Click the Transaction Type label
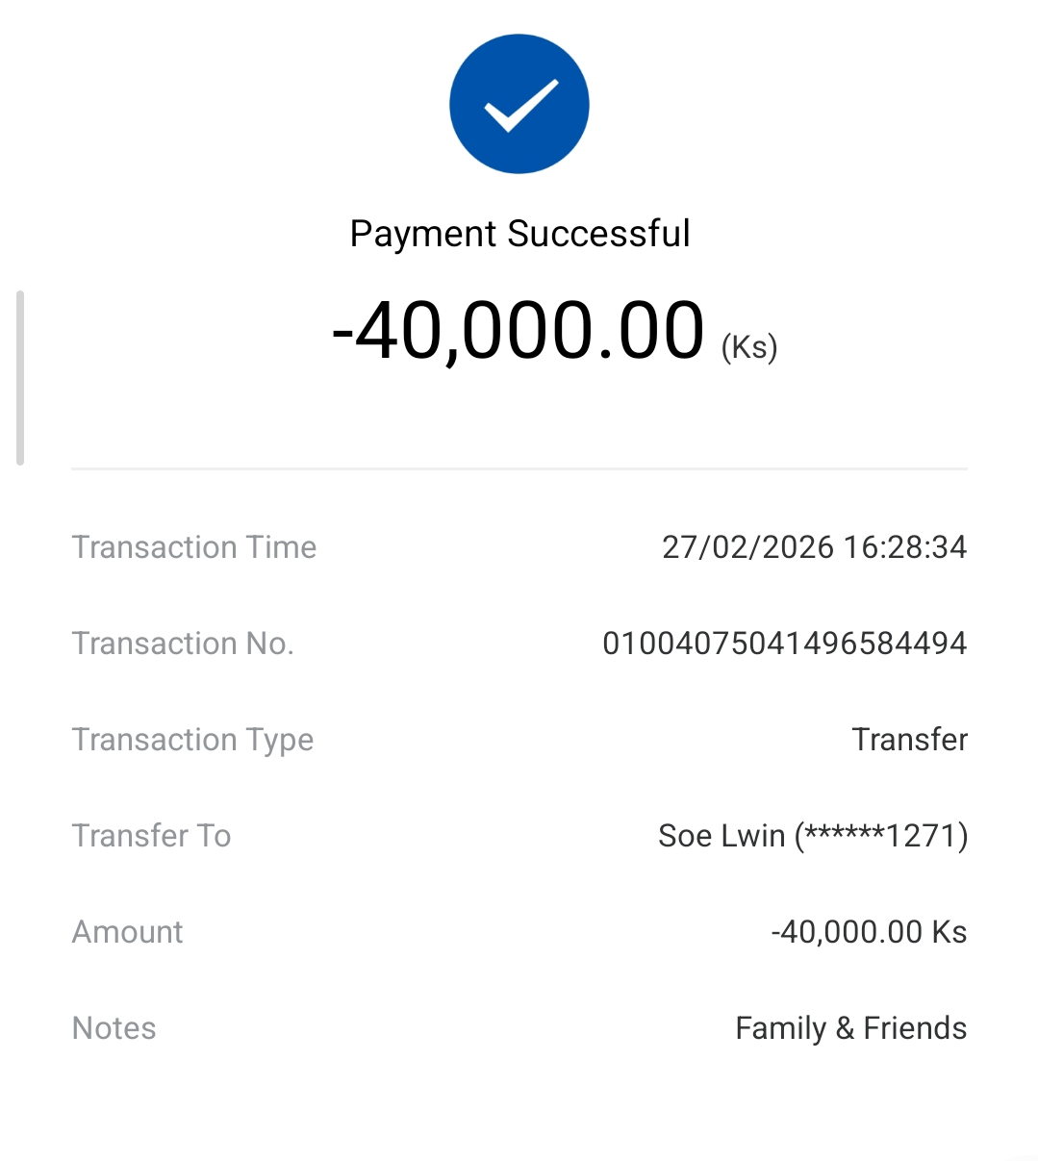 tap(192, 740)
